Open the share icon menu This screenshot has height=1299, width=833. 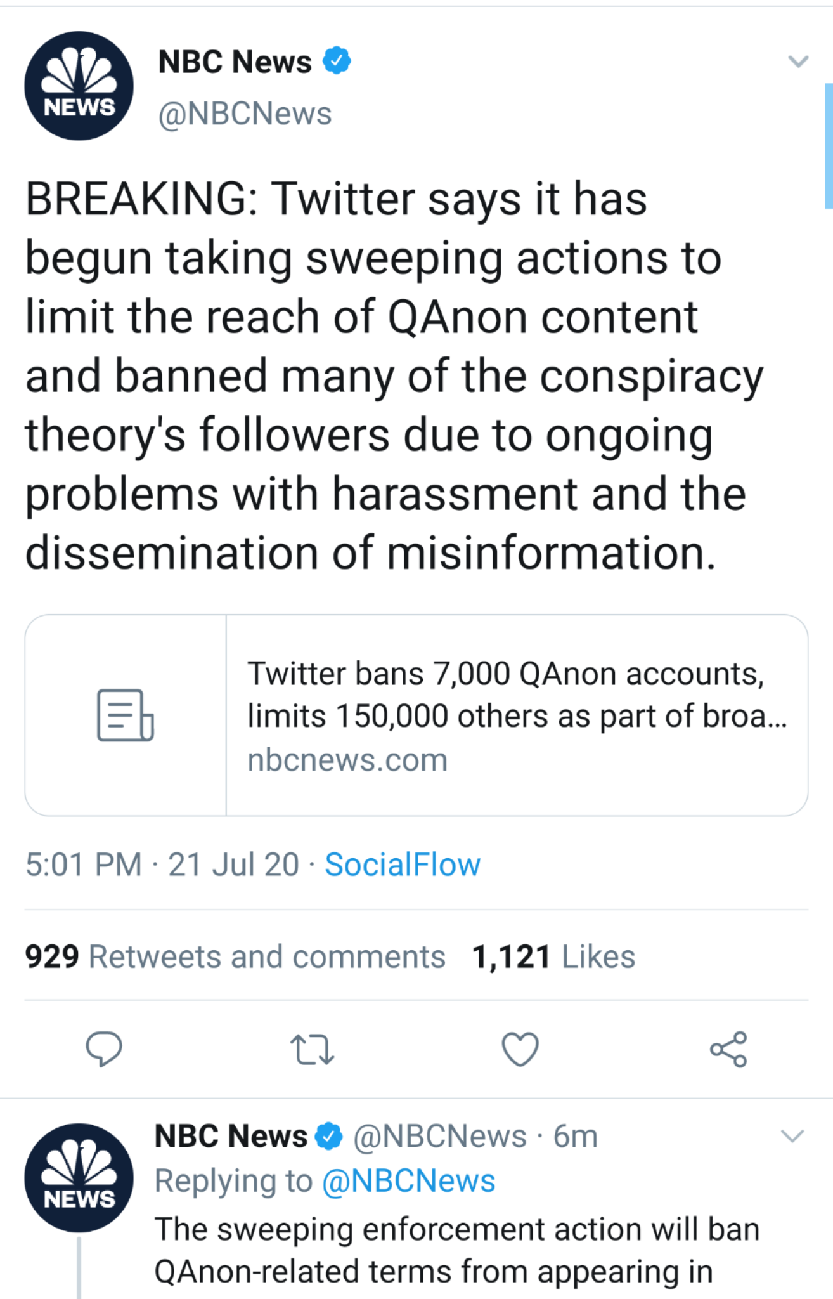pyautogui.click(x=728, y=1049)
